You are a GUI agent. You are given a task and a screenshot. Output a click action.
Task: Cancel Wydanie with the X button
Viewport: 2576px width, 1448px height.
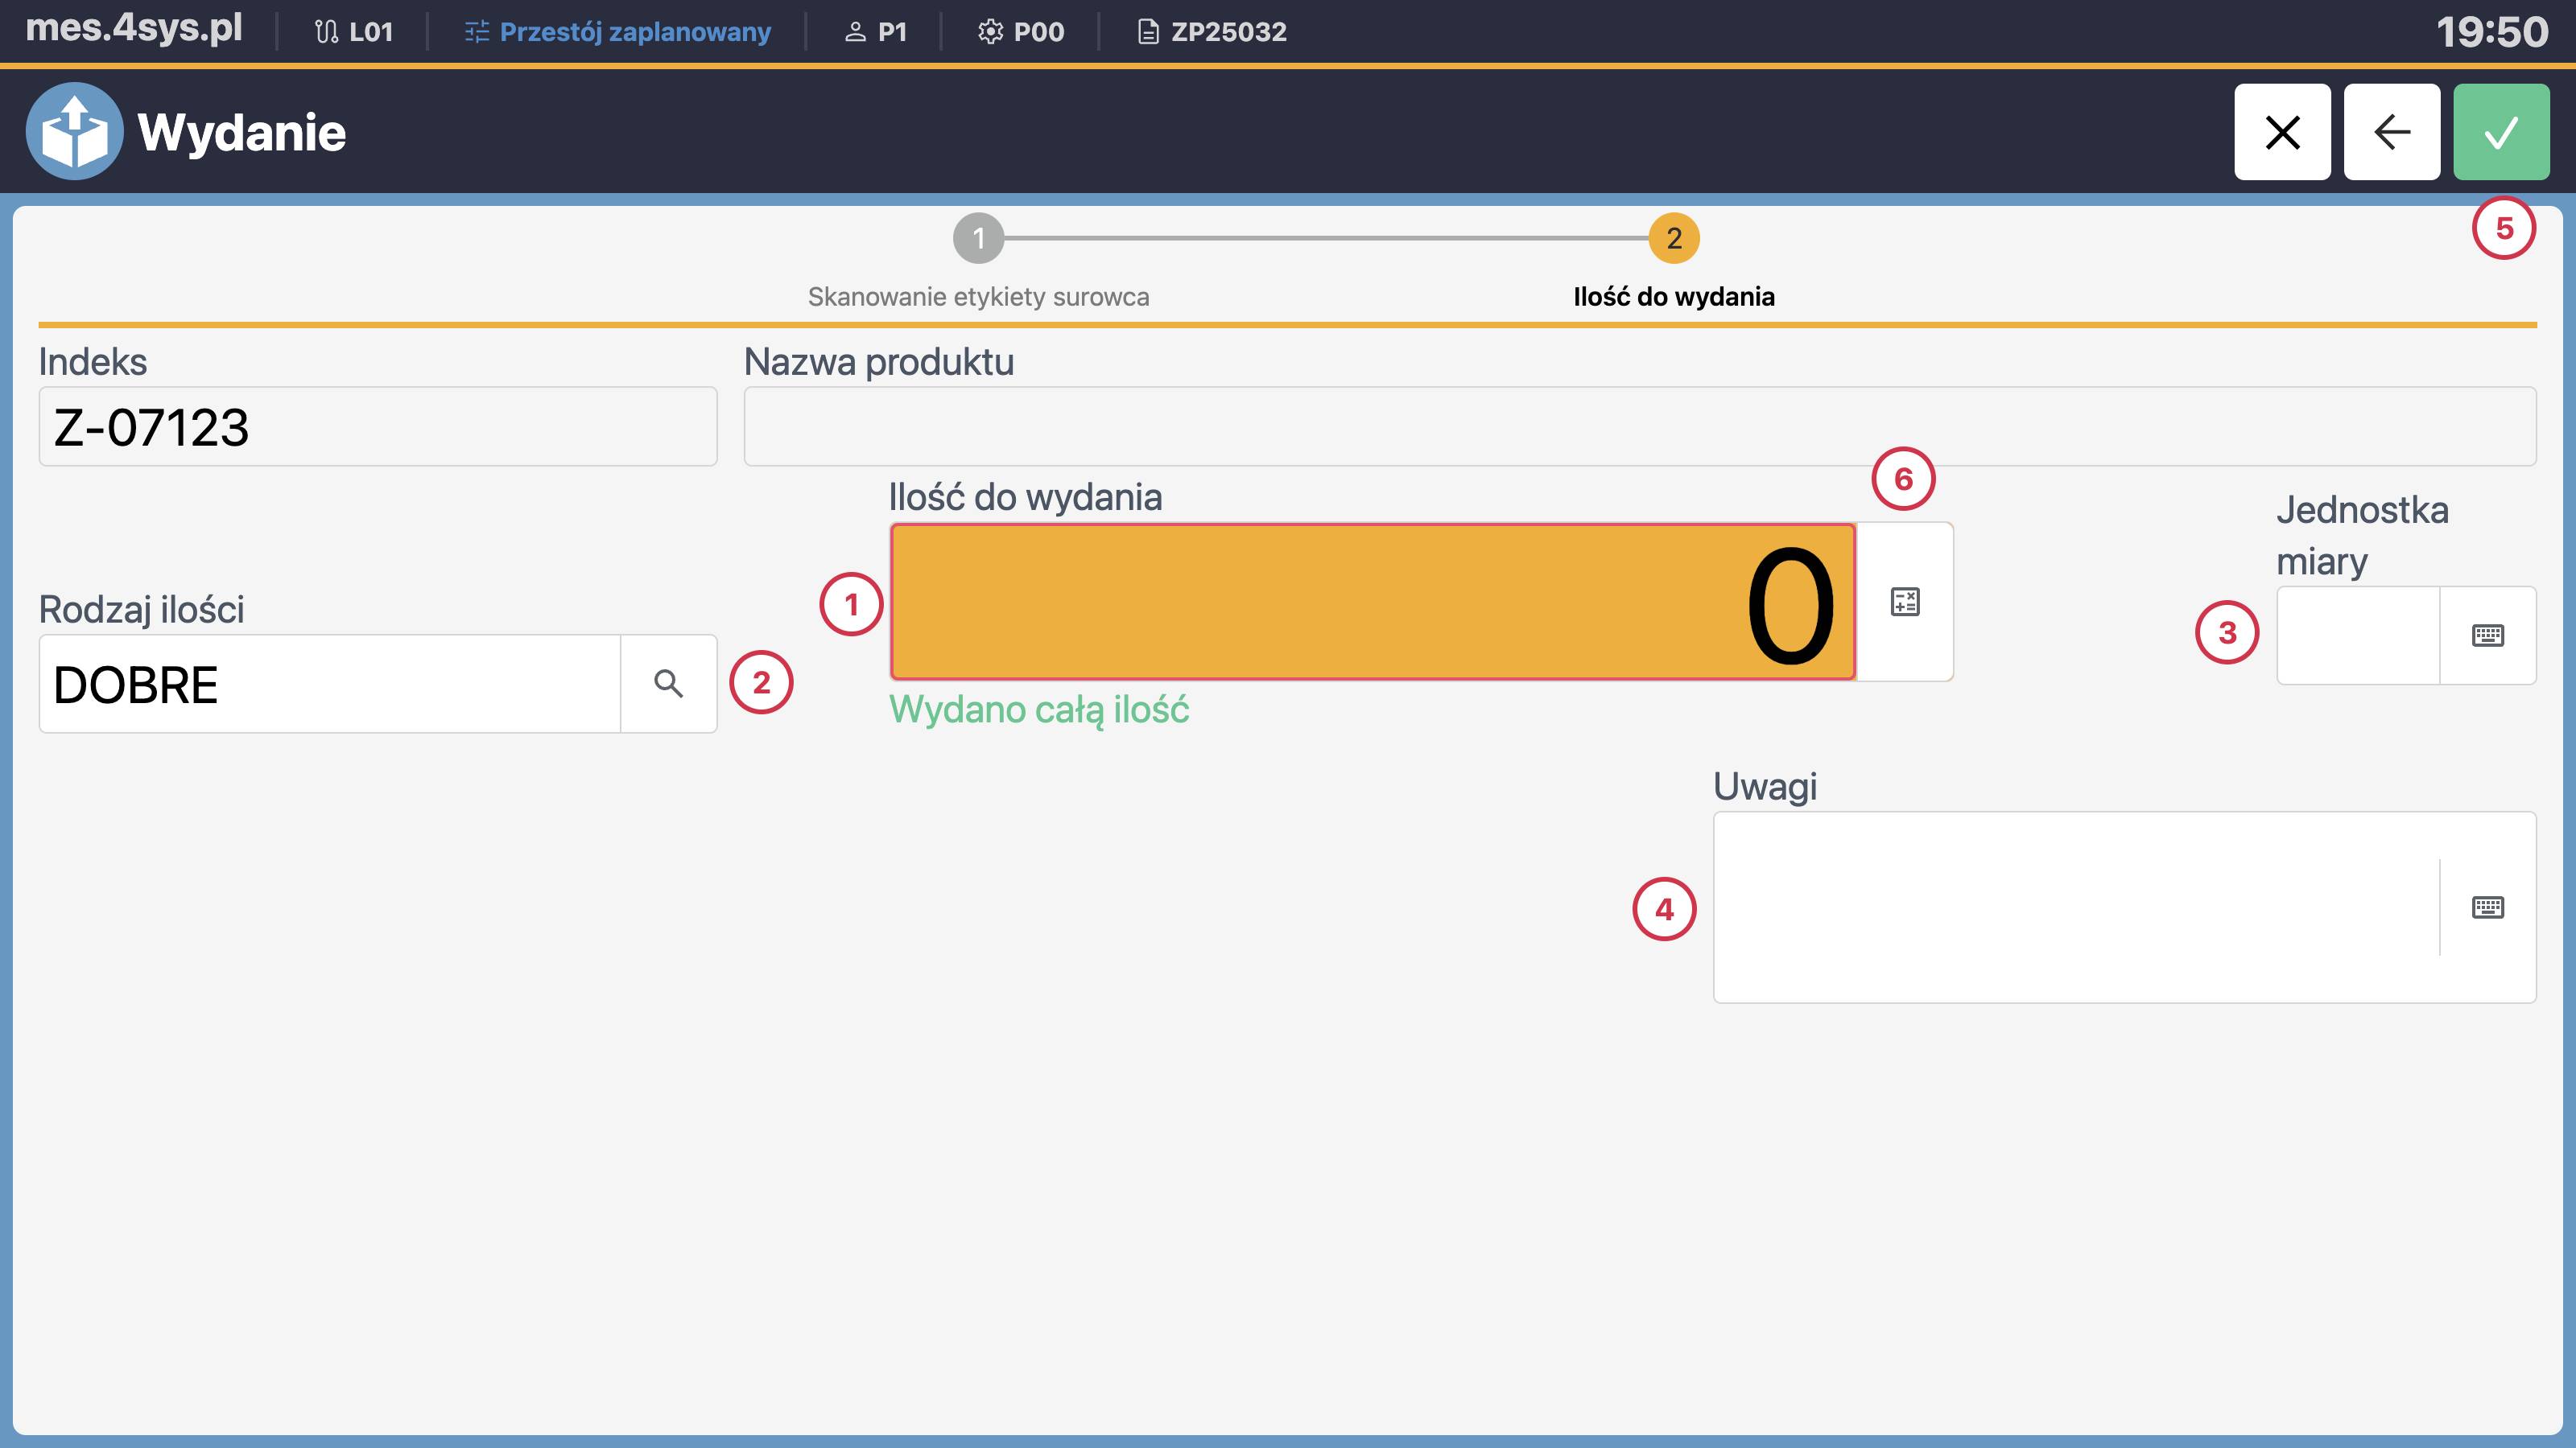click(2283, 131)
